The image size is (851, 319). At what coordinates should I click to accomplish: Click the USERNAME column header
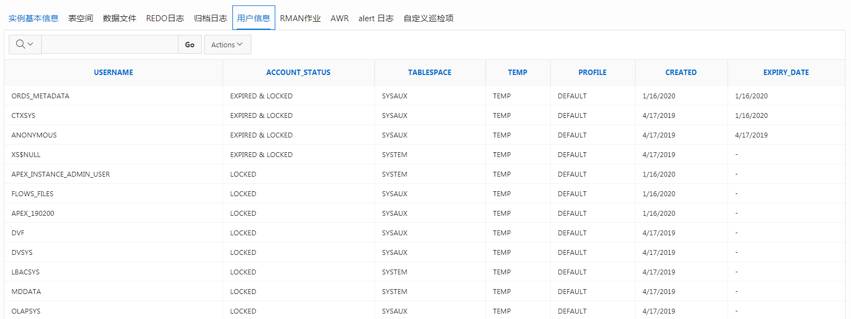coord(113,72)
